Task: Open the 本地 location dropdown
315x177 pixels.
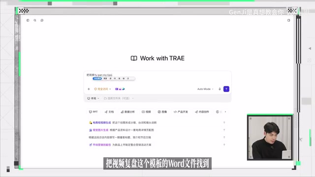Action: [93, 98]
